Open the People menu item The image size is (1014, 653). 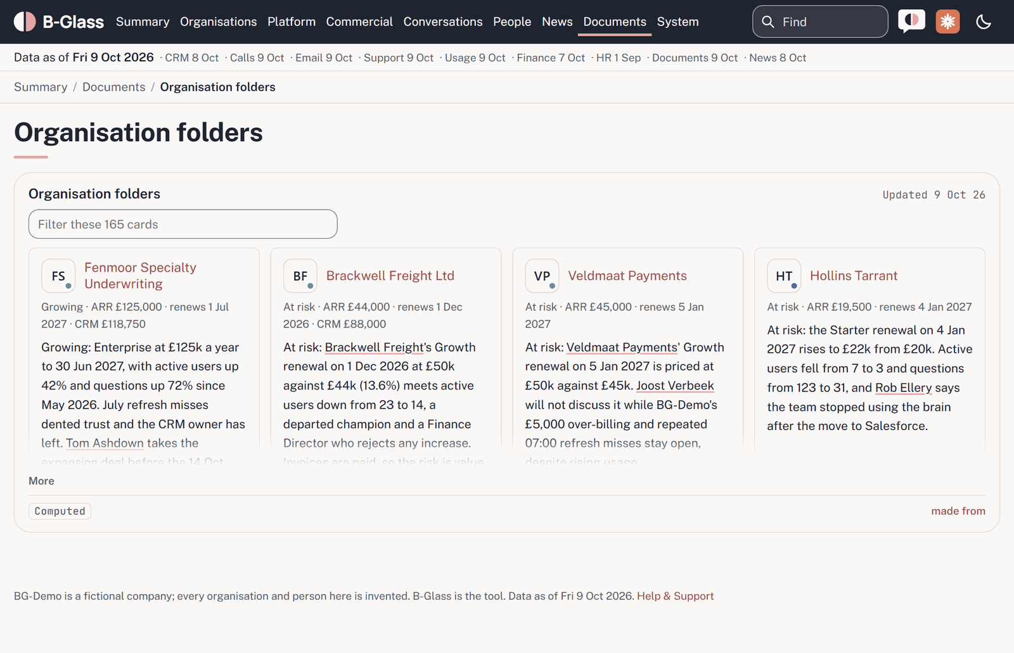point(512,22)
